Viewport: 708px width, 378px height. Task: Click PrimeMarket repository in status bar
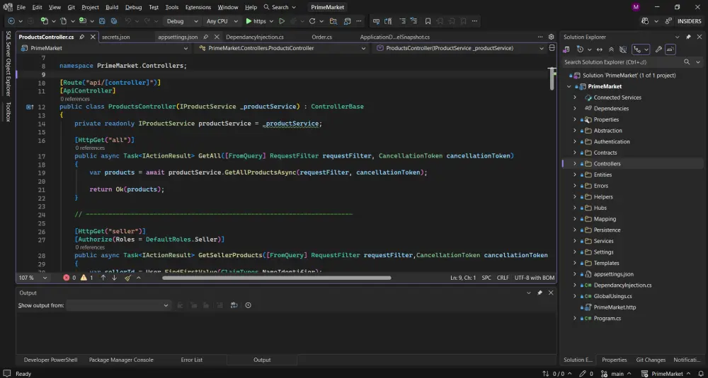pos(666,374)
